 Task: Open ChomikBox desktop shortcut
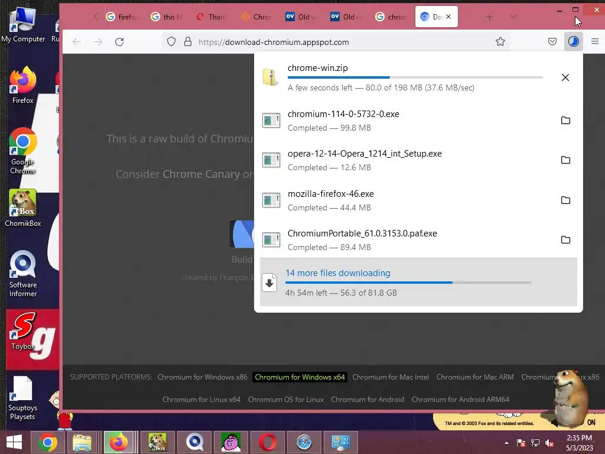(x=23, y=208)
